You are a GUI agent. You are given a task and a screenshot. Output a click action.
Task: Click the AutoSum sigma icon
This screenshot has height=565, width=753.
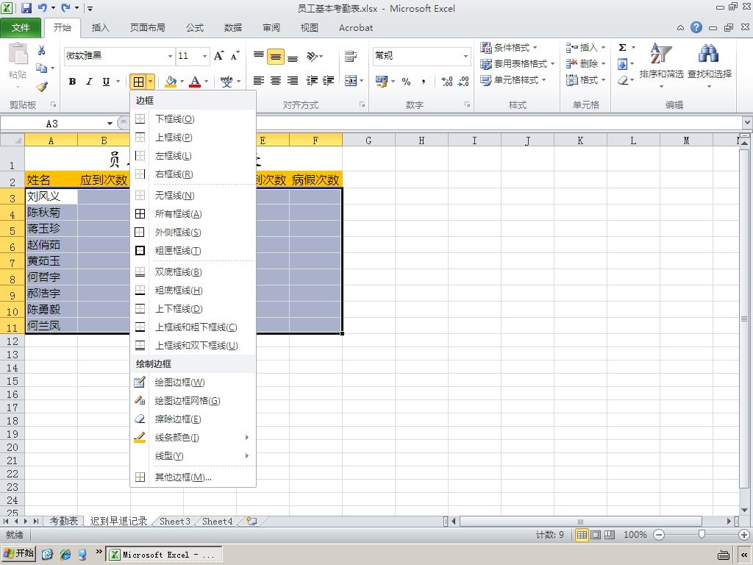(622, 48)
